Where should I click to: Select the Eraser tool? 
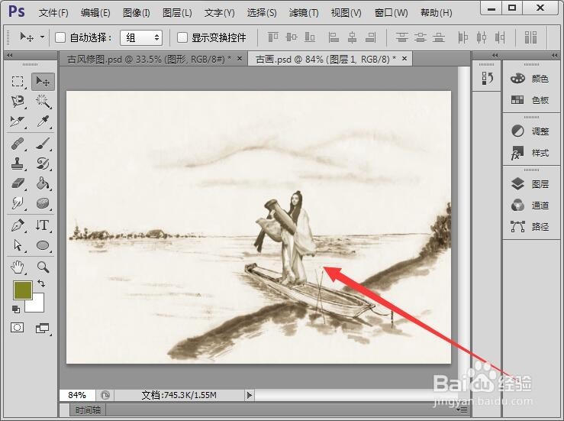point(18,183)
